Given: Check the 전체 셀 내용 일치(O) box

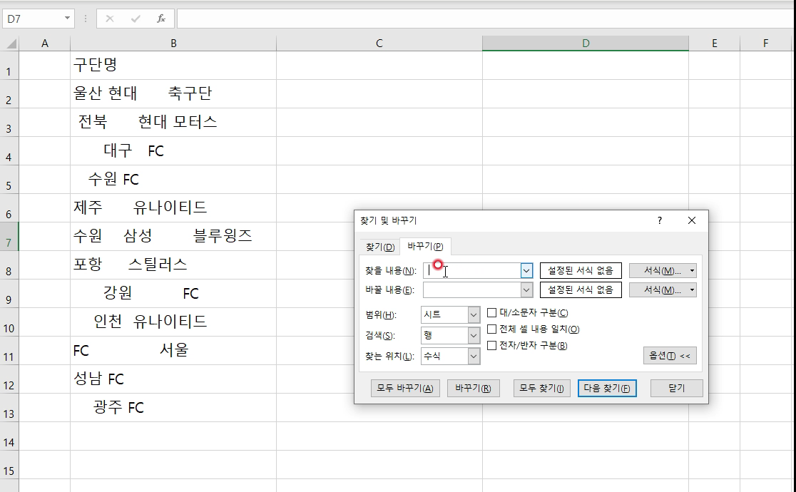Looking at the screenshot, I should pos(491,329).
